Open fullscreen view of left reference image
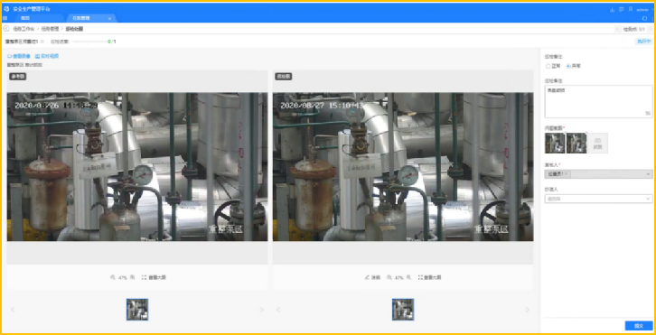 (x=154, y=277)
